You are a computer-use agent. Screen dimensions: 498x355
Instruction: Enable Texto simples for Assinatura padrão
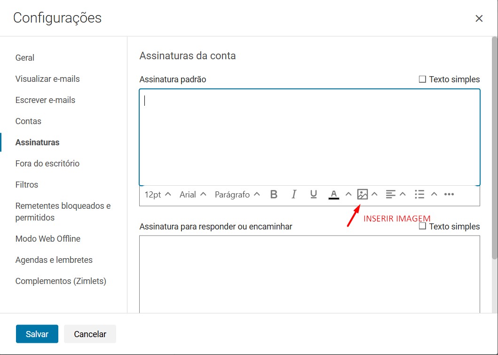pos(422,79)
